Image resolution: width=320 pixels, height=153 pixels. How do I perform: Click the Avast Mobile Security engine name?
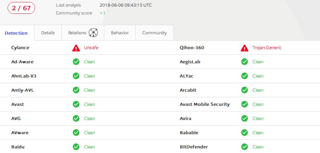click(x=205, y=104)
